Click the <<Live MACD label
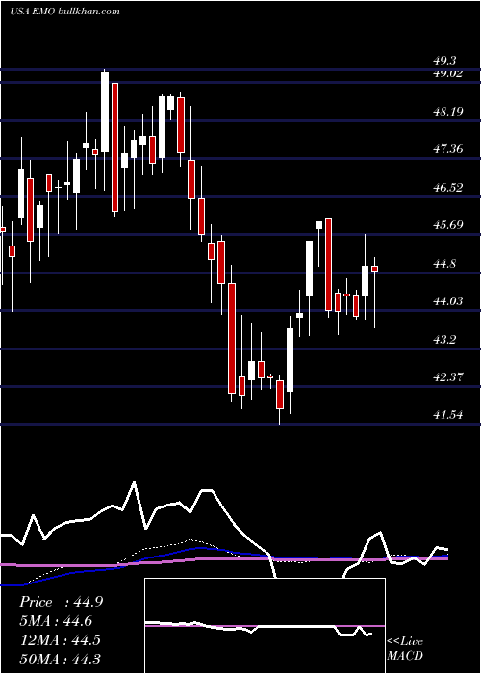The image size is (481, 674). [x=405, y=648]
